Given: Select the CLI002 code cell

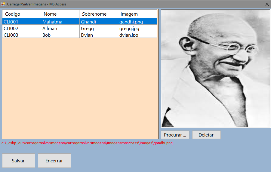Looking at the screenshot, I should 22,28.
